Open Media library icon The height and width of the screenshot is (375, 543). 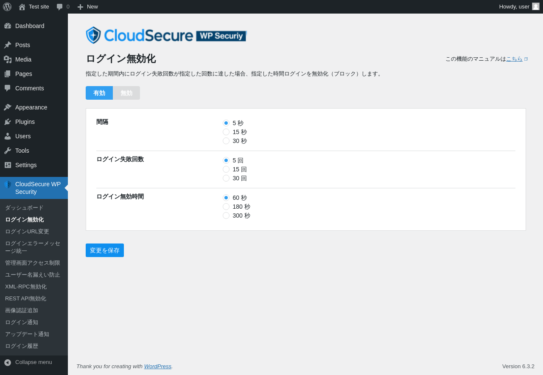tap(8, 59)
